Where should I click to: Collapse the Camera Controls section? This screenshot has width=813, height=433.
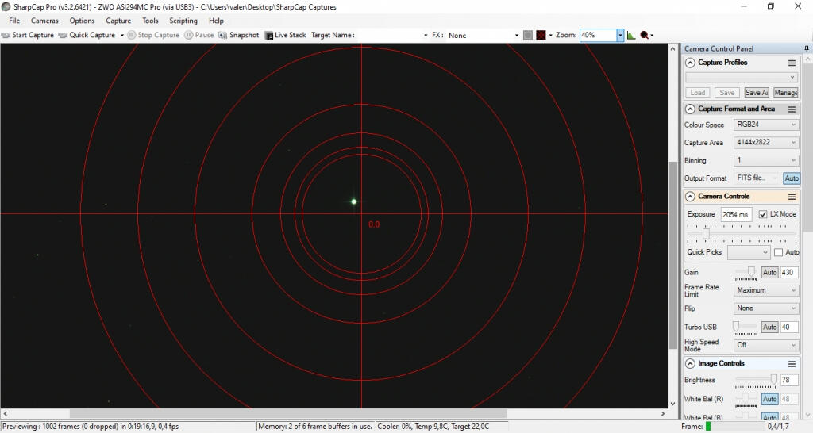(x=690, y=196)
